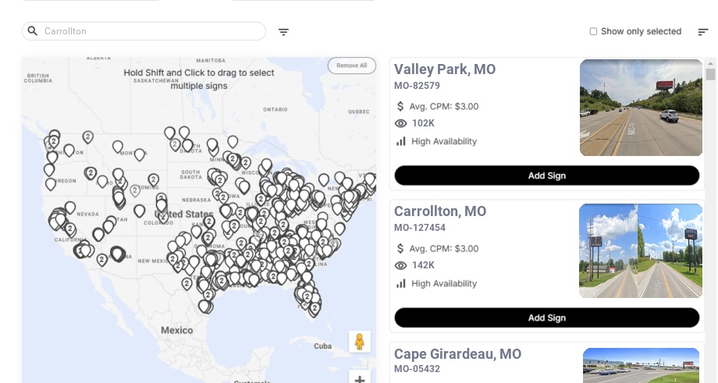The height and width of the screenshot is (383, 718).
Task: Click the availability bars icon for Valley Park
Action: pyautogui.click(x=401, y=141)
